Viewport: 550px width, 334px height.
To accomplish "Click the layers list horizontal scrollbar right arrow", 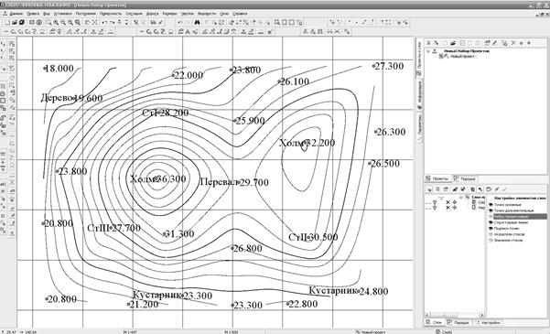I will pyautogui.click(x=481, y=315).
